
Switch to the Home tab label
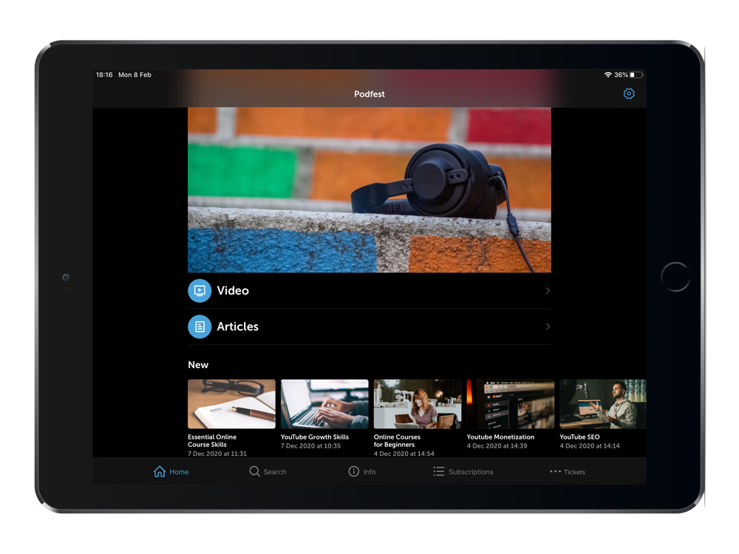point(179,472)
